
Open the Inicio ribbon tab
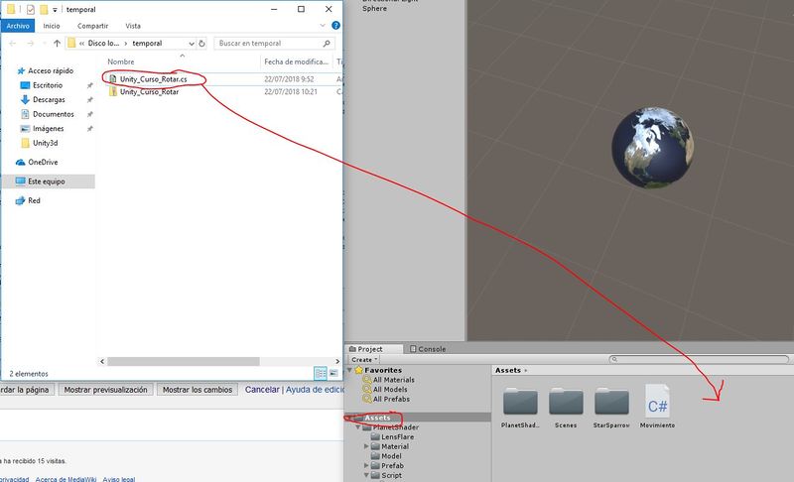point(52,25)
